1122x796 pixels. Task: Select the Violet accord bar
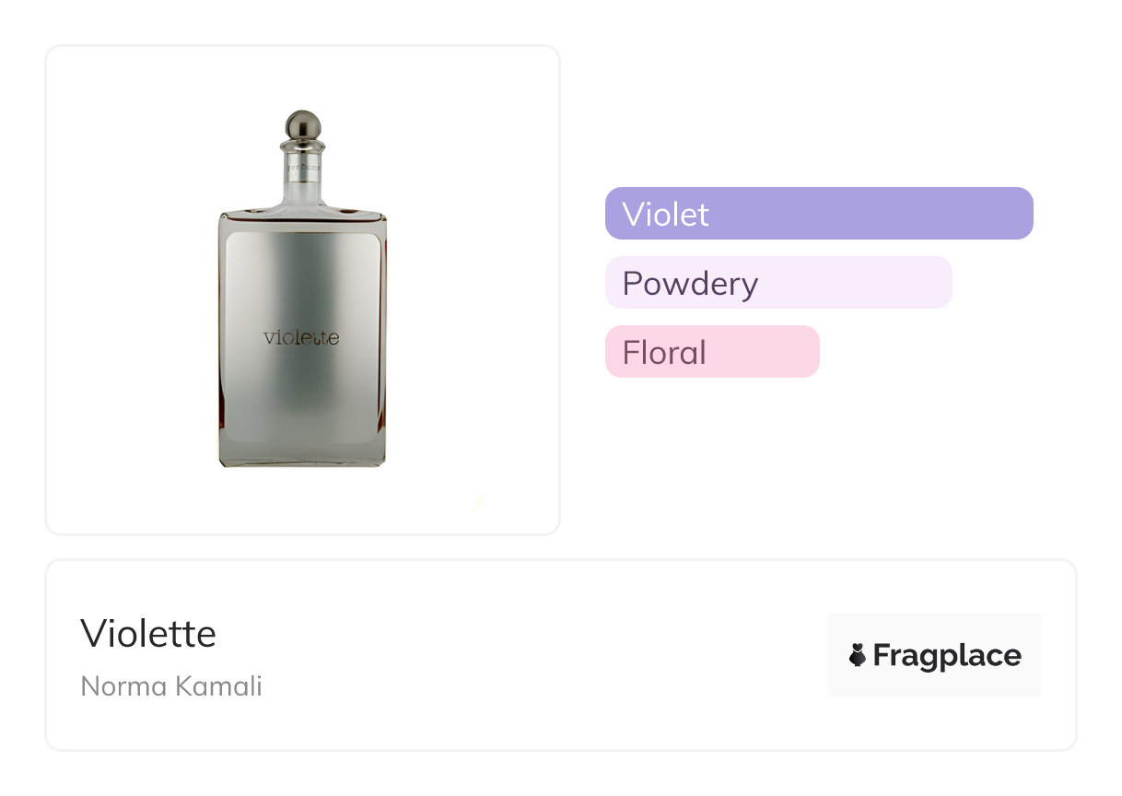click(818, 214)
